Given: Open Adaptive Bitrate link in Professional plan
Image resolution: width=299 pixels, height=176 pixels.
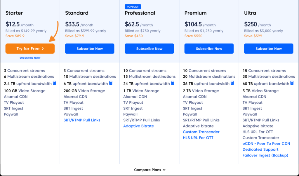Looking at the screenshot, I should (x=138, y=126).
